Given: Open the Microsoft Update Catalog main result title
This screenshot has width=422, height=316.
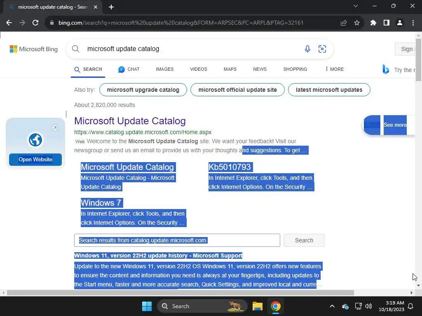Looking at the screenshot, I should (130, 121).
